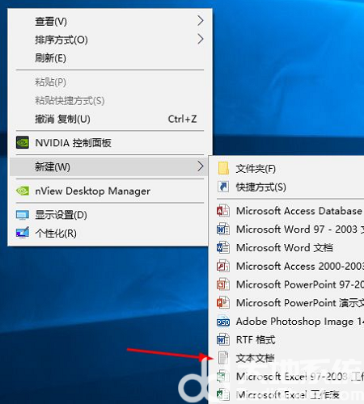Click the Excel 97-2003 worksheet icon
Screen dimensions: 364x404
[x=223, y=377]
